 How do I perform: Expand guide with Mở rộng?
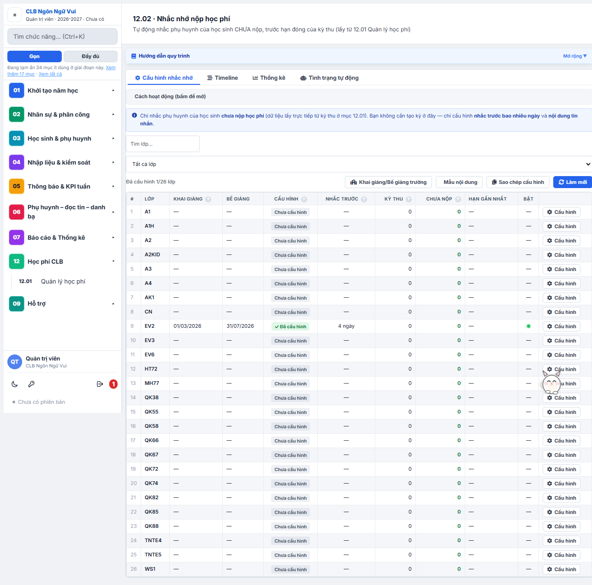575,56
